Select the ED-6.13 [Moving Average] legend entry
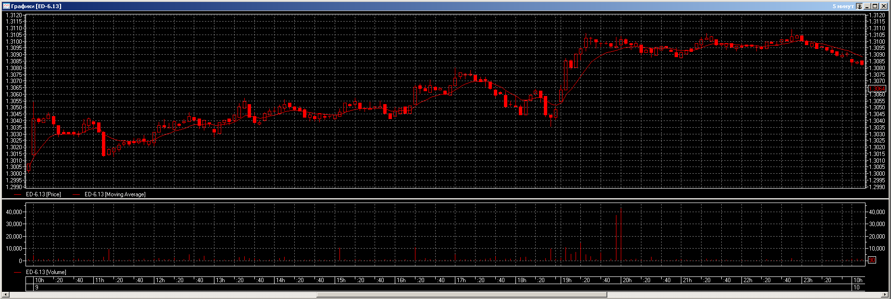This screenshot has height=299, width=891. [x=114, y=194]
